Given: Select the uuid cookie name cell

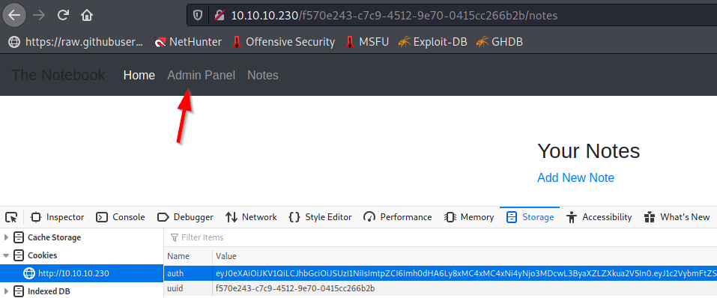Looking at the screenshot, I should pyautogui.click(x=188, y=288).
